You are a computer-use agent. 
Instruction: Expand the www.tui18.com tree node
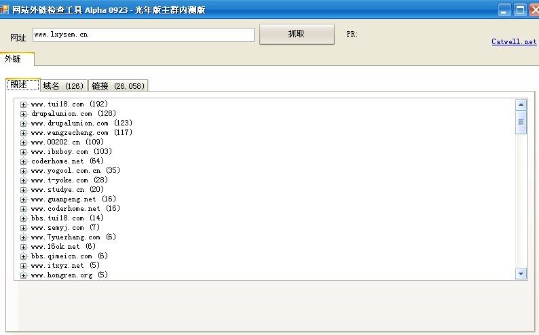point(24,104)
